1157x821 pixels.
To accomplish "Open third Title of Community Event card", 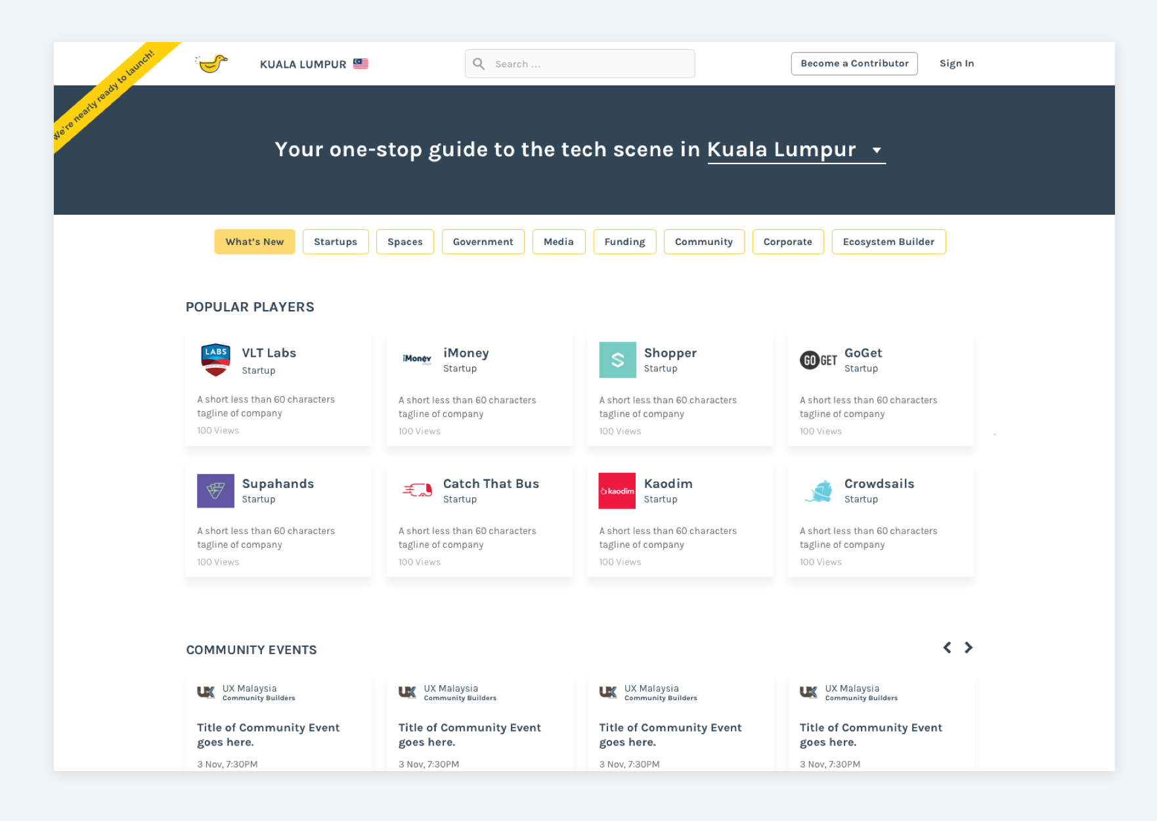I will pyautogui.click(x=670, y=735).
